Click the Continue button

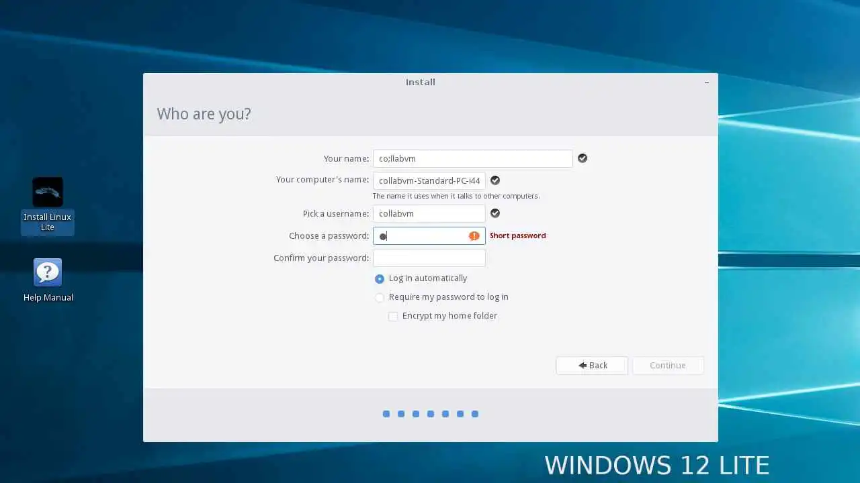pos(668,366)
